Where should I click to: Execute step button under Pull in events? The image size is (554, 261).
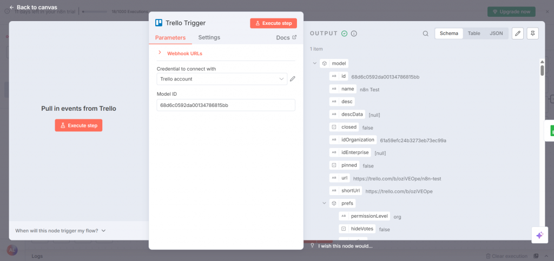point(78,125)
